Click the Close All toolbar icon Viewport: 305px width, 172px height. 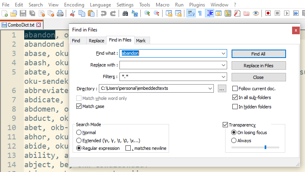pyautogui.click(x=51, y=13)
